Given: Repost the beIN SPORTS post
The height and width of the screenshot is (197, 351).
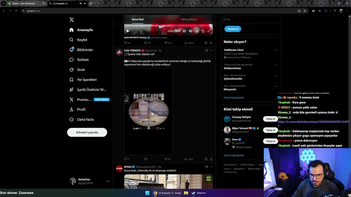Looking at the screenshot, I should [x=148, y=43].
